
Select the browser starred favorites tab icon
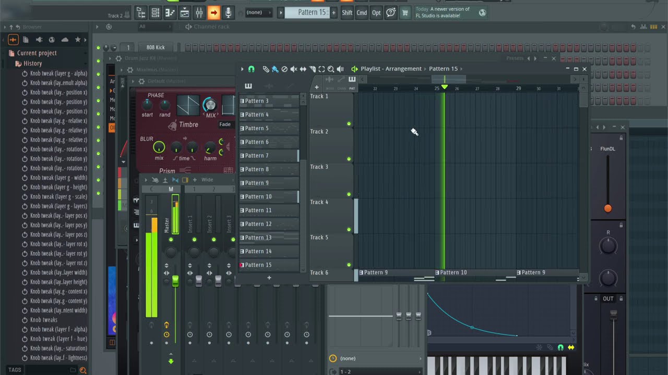pos(78,40)
